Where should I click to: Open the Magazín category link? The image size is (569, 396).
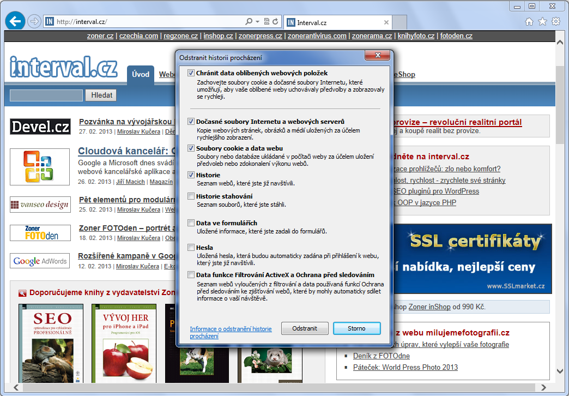(x=161, y=182)
